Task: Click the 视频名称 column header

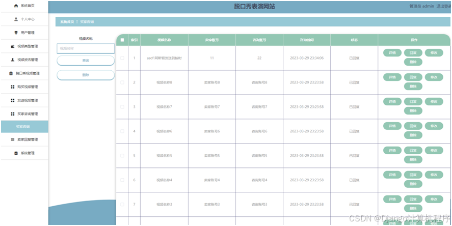Action: [x=164, y=40]
